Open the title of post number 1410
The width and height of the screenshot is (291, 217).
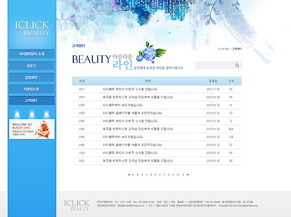(x=138, y=97)
